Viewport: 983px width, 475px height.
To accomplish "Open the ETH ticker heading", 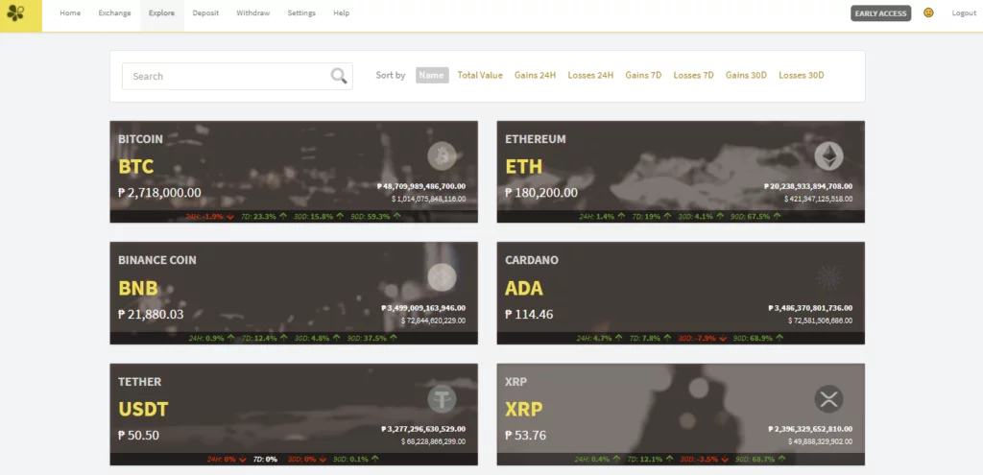I will [x=523, y=167].
